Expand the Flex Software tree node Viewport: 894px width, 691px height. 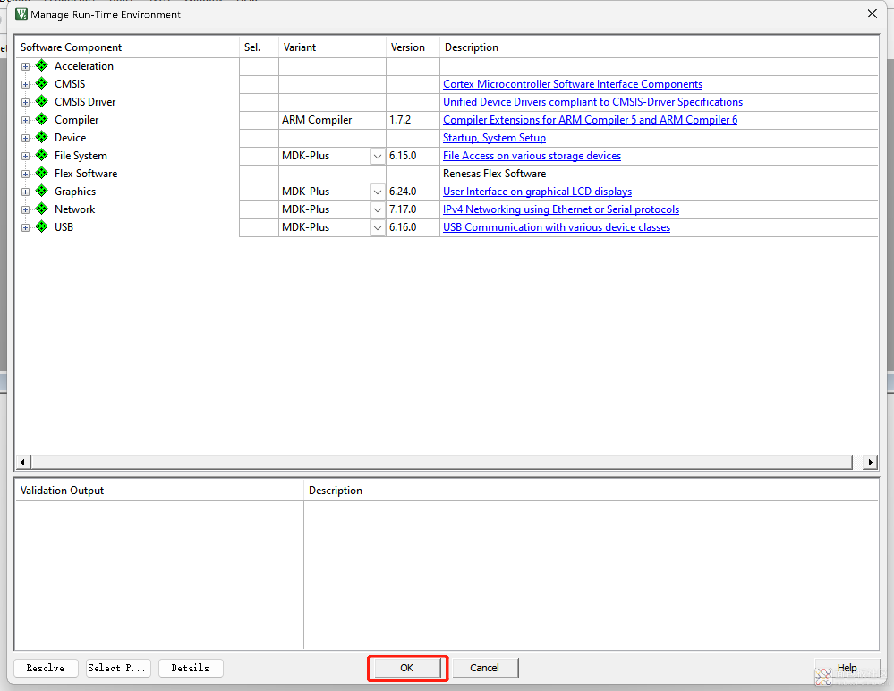pos(26,174)
